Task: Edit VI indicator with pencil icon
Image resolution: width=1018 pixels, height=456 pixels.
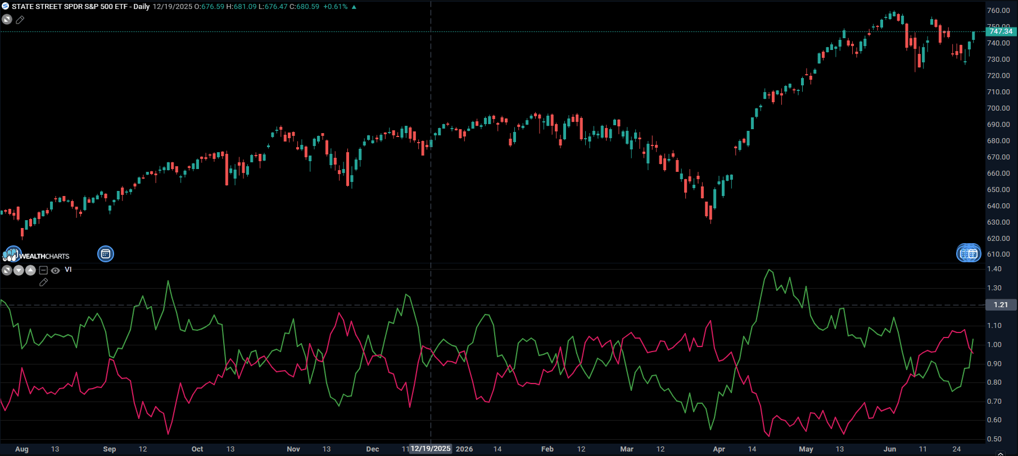Action: coord(43,282)
